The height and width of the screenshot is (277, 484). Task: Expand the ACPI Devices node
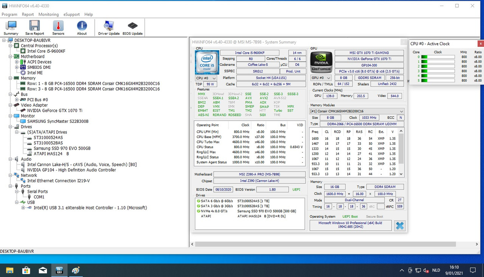coord(17,62)
